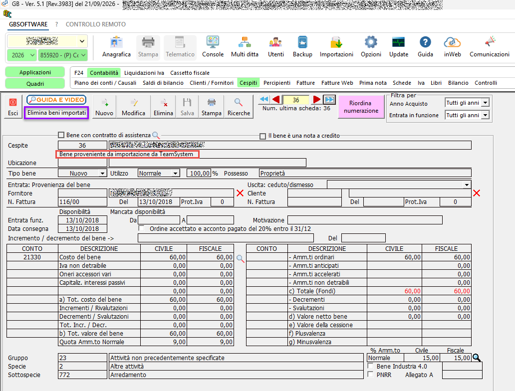Viewport: 515px width, 391px height.
Task: Open the Clienti / Fornitori tab
Action: tap(212, 83)
